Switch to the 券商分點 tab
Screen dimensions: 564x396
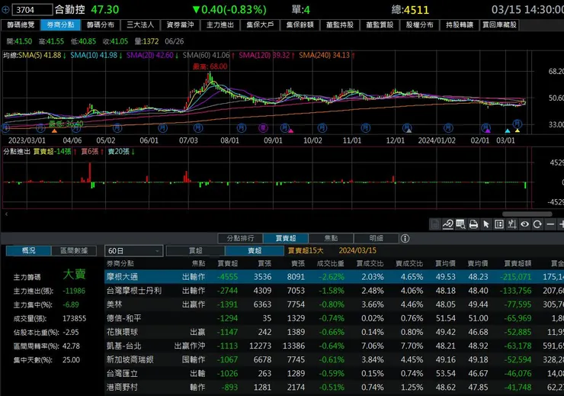[x=60, y=25]
